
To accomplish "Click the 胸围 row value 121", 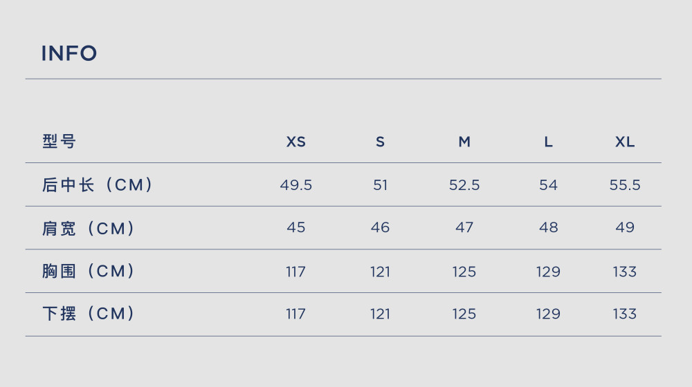I will tap(380, 272).
